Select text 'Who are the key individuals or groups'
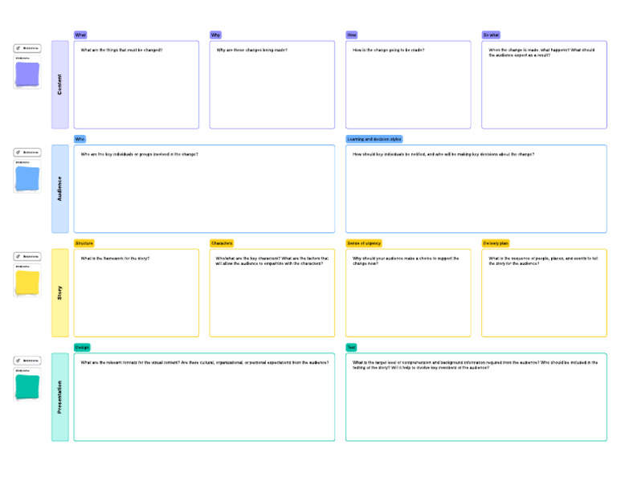This screenshot has height=477, width=617. (116, 154)
